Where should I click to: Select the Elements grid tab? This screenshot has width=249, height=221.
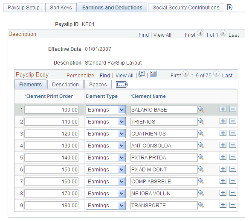coord(30,84)
